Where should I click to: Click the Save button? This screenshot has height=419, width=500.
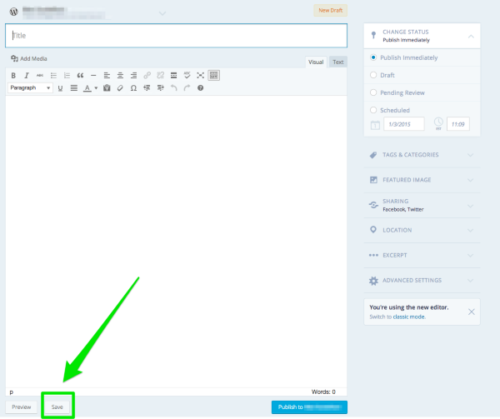[57, 407]
